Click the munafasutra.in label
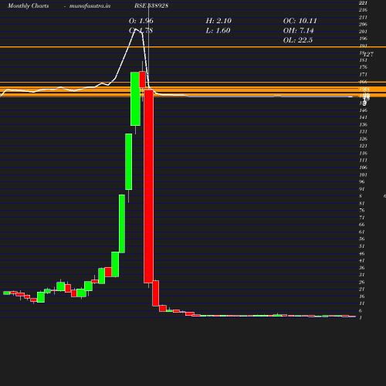 click(90, 5)
